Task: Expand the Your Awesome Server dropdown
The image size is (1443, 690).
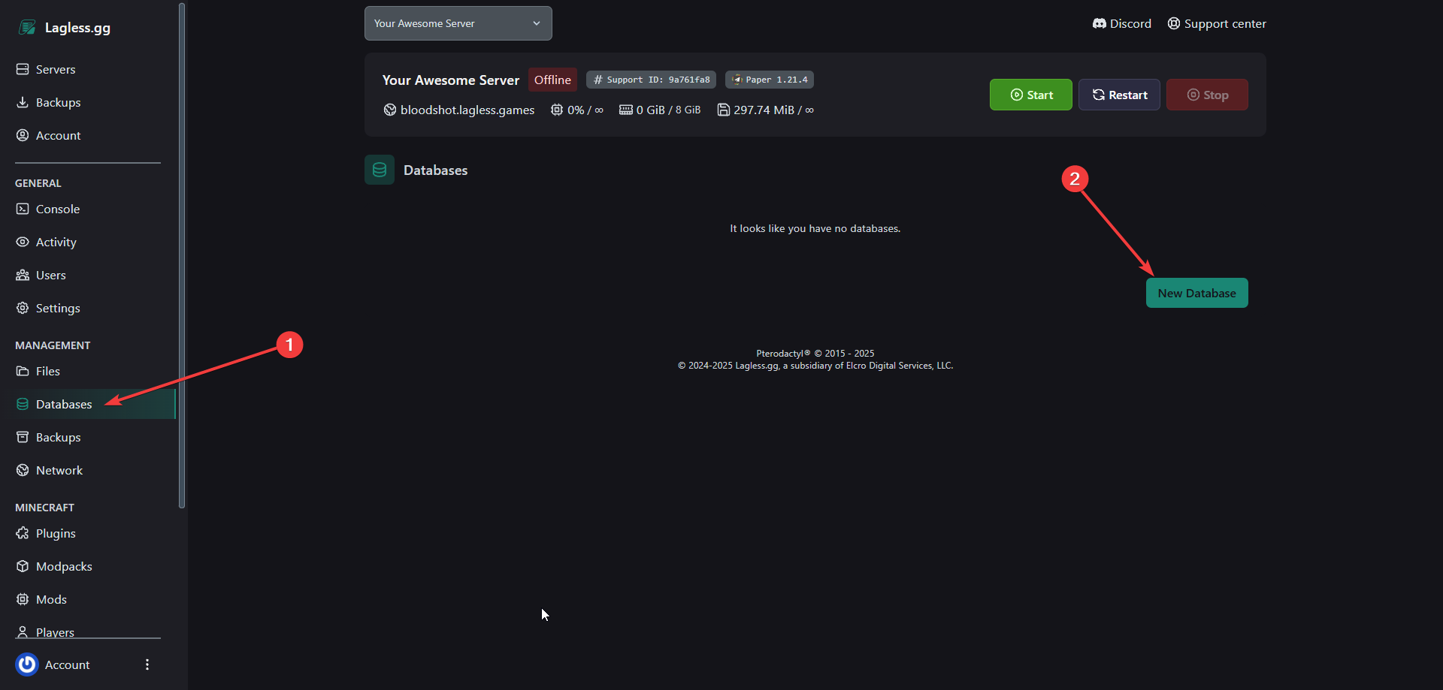Action: [458, 23]
